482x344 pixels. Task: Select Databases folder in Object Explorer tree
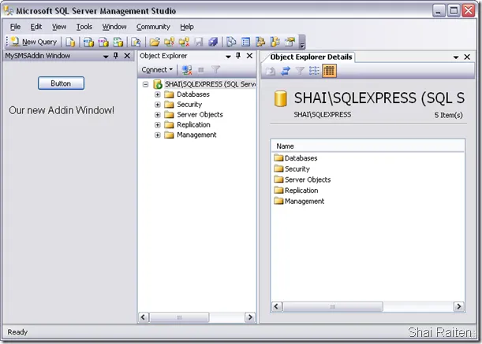pos(193,94)
